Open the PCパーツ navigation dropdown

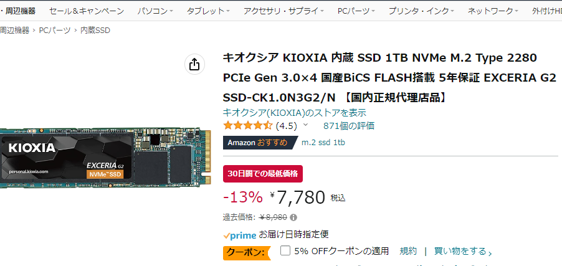(356, 11)
